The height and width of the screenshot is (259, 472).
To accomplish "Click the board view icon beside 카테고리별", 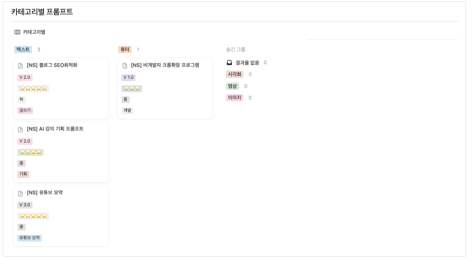I will click(17, 32).
